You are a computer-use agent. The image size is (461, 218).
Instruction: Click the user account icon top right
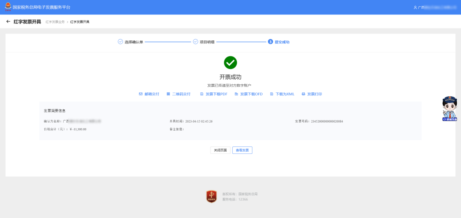(x=415, y=7)
